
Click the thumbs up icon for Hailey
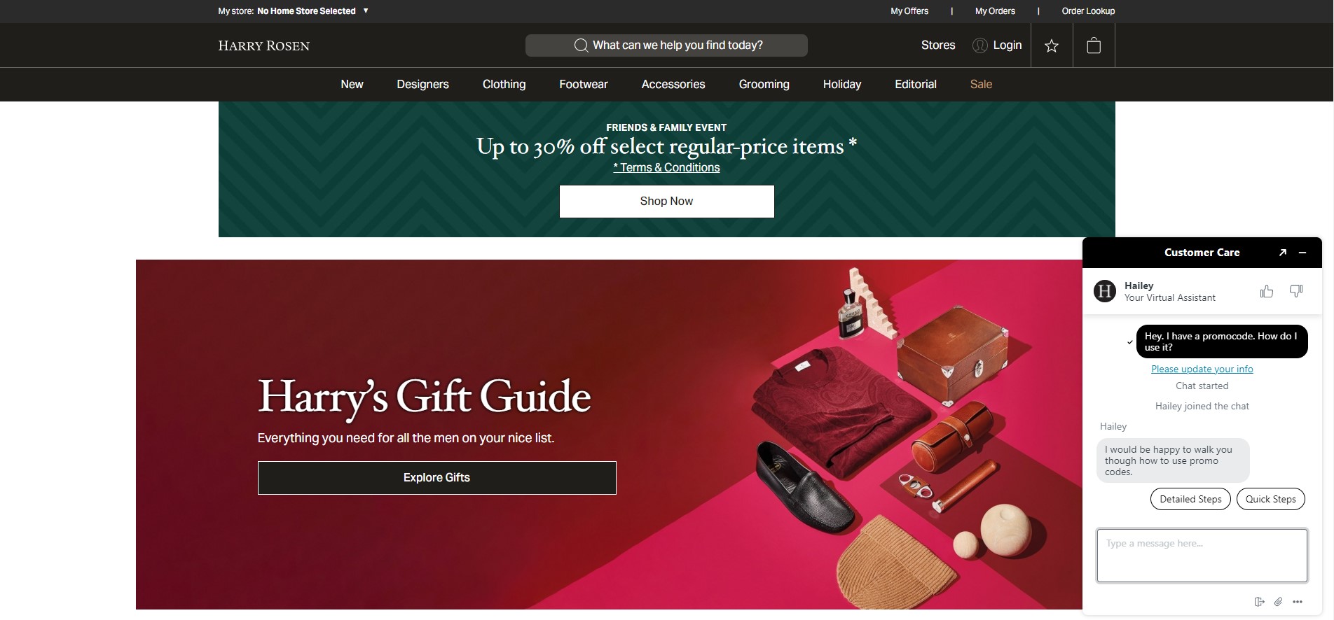click(x=1267, y=291)
